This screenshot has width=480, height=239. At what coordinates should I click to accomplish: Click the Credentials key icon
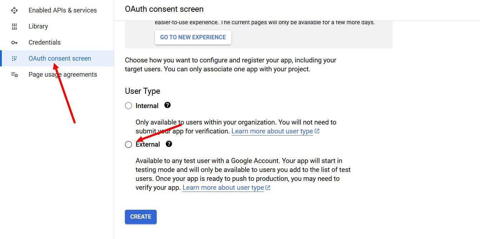click(14, 42)
